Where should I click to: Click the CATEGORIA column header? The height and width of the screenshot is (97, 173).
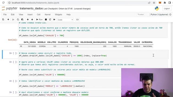(147, 42)
